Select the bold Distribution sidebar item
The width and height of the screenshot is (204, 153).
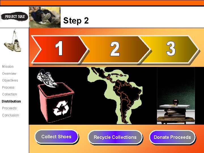(11, 101)
